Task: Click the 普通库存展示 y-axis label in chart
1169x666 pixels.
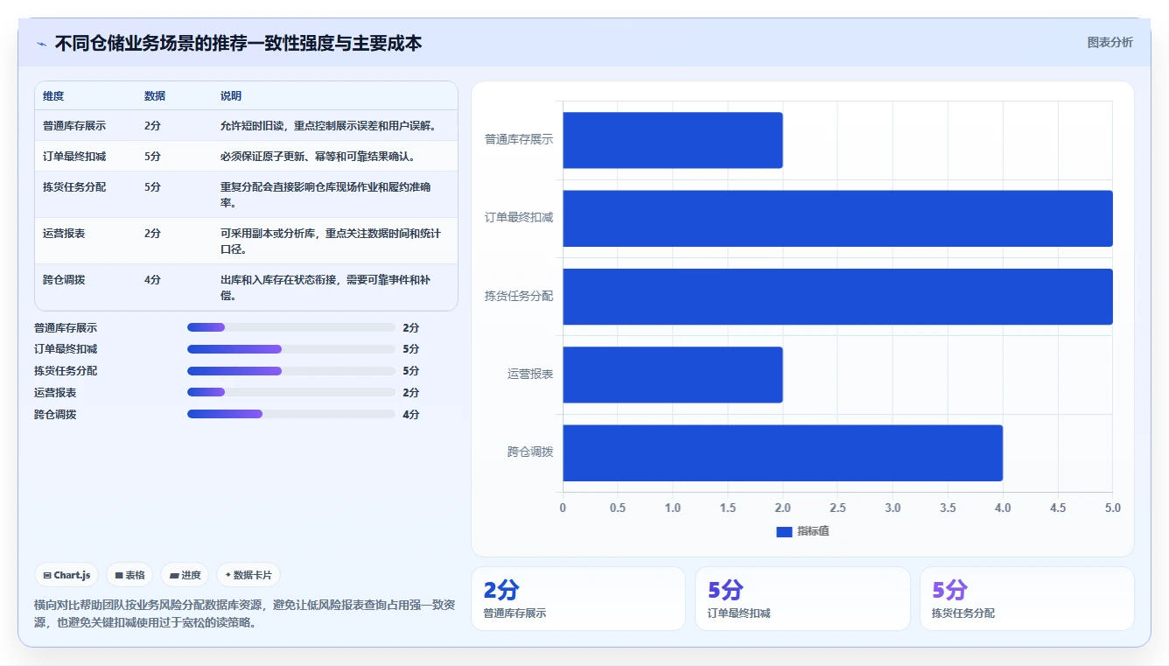Action: (519, 139)
